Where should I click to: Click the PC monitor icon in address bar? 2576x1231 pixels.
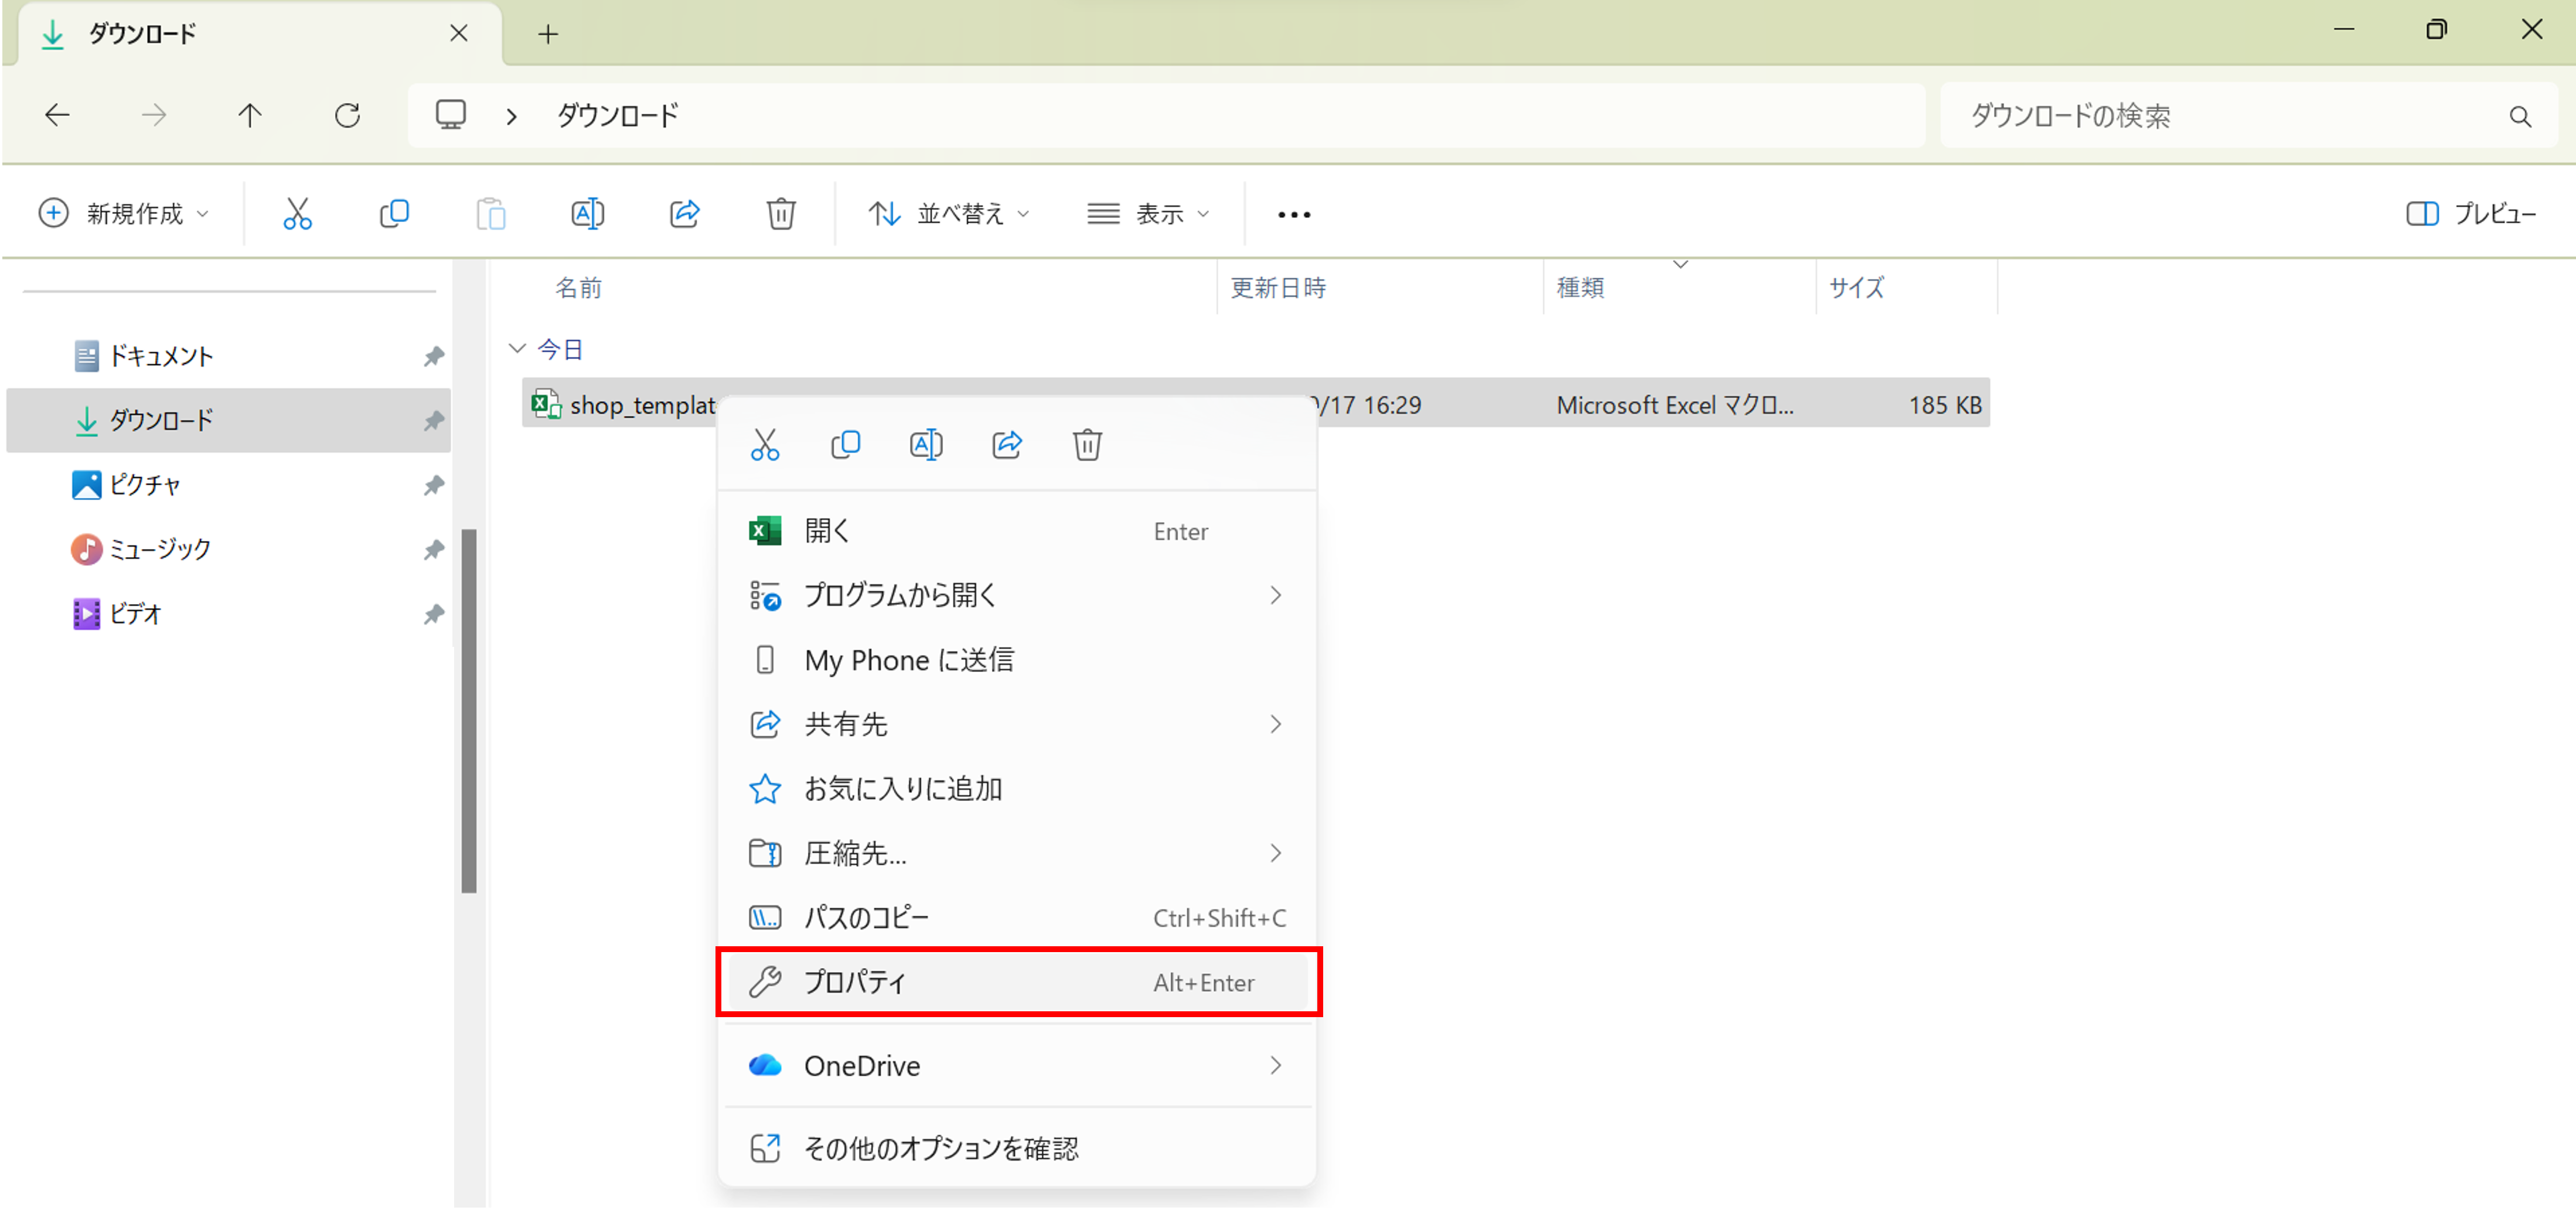tap(451, 115)
